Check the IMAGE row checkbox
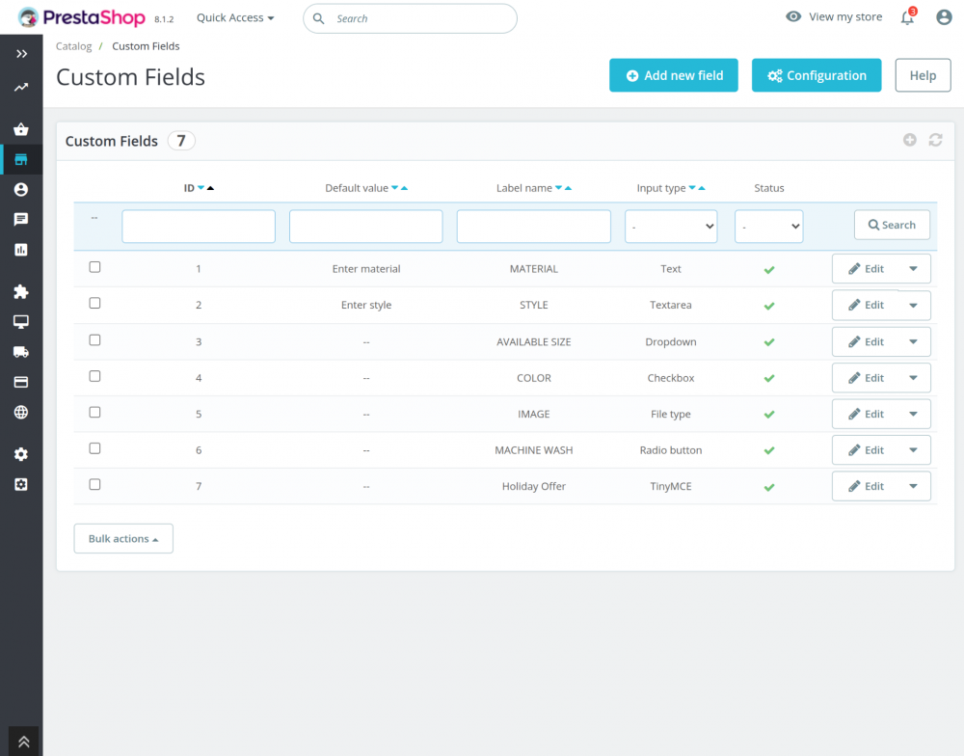Image resolution: width=964 pixels, height=756 pixels. pyautogui.click(x=94, y=412)
